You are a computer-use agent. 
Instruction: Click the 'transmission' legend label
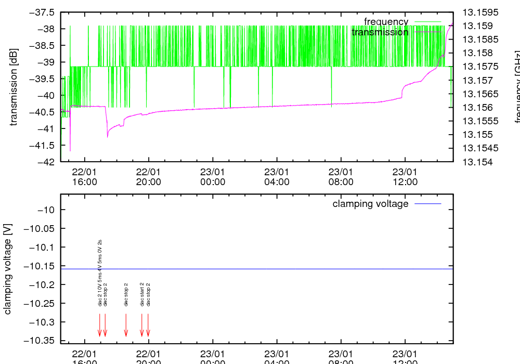click(x=380, y=32)
